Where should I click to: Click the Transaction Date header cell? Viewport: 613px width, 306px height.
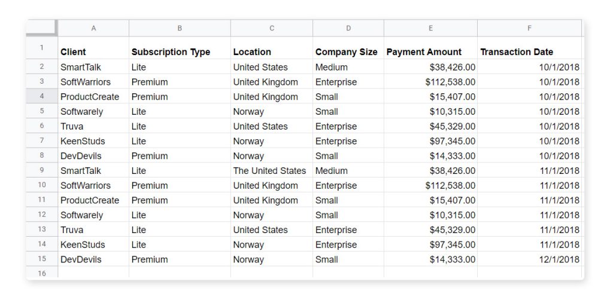click(x=530, y=48)
